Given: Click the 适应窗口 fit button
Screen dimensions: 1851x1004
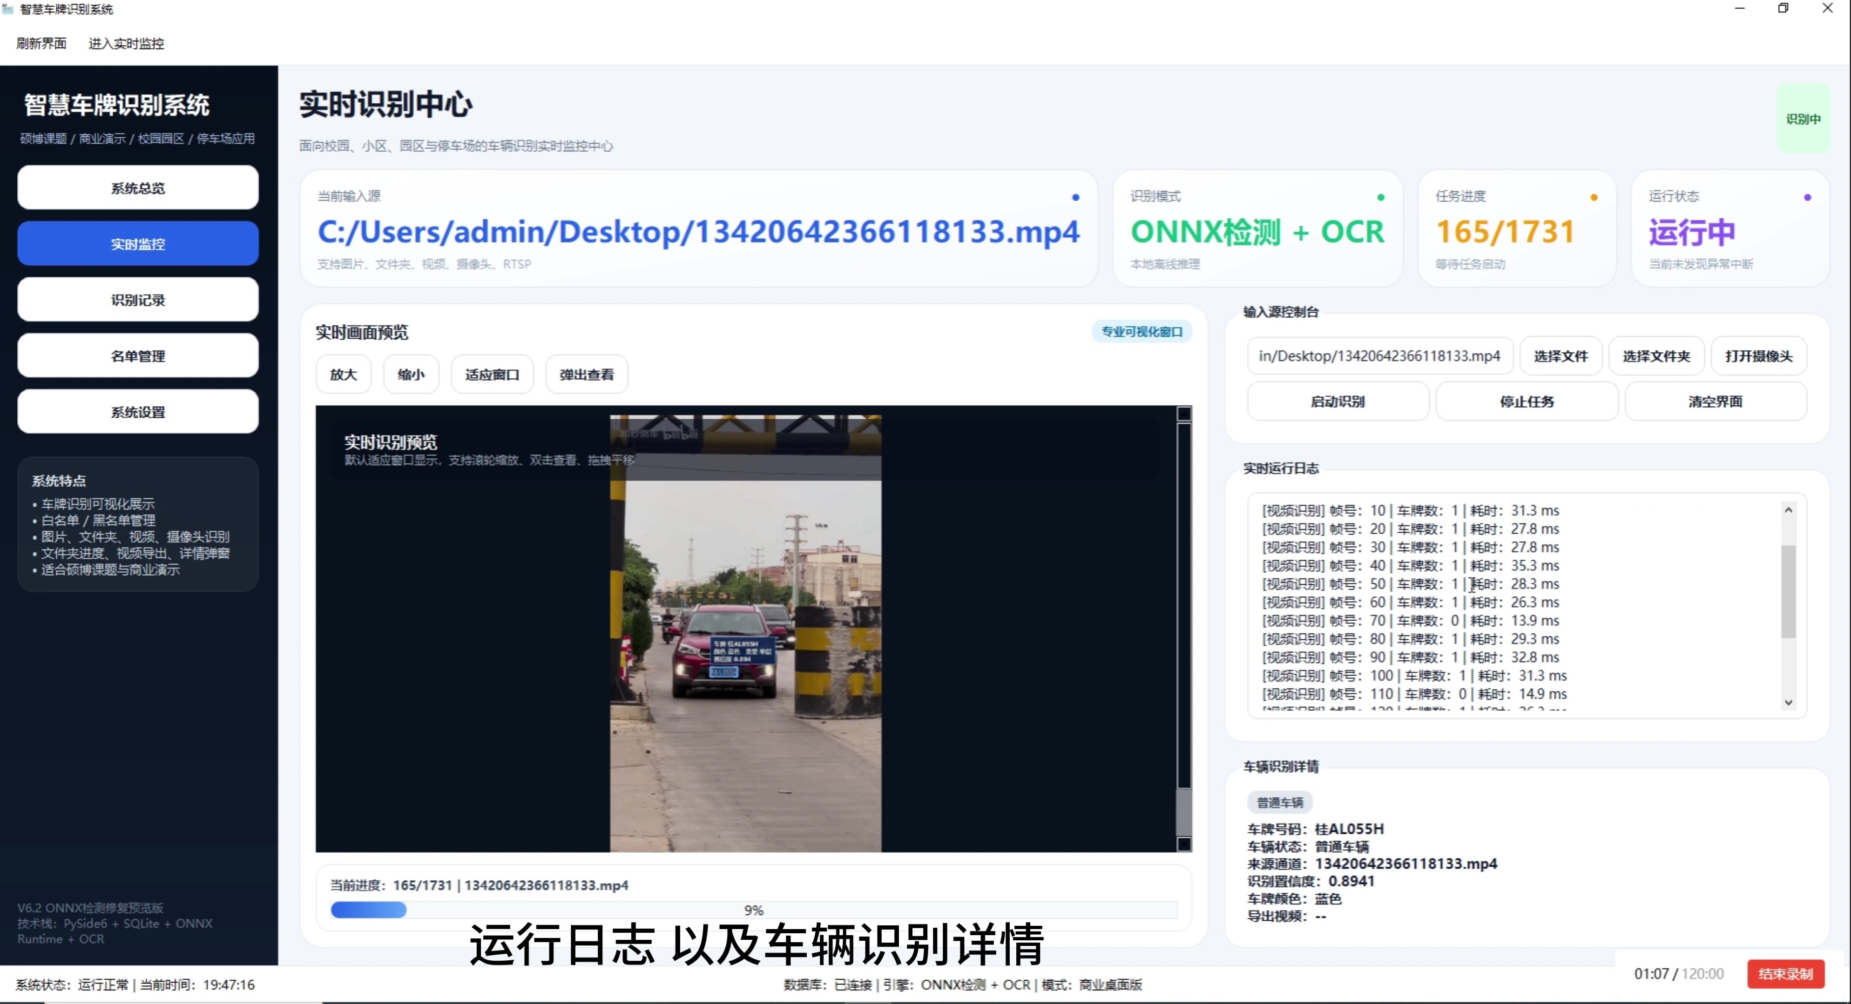Looking at the screenshot, I should (x=492, y=374).
